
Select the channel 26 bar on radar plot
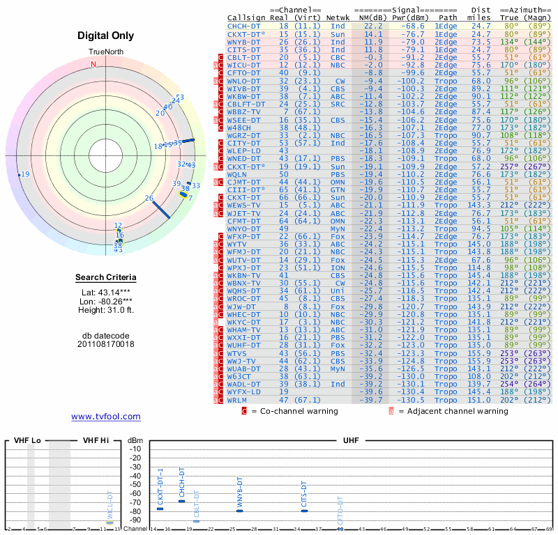pyautogui.click(x=161, y=208)
